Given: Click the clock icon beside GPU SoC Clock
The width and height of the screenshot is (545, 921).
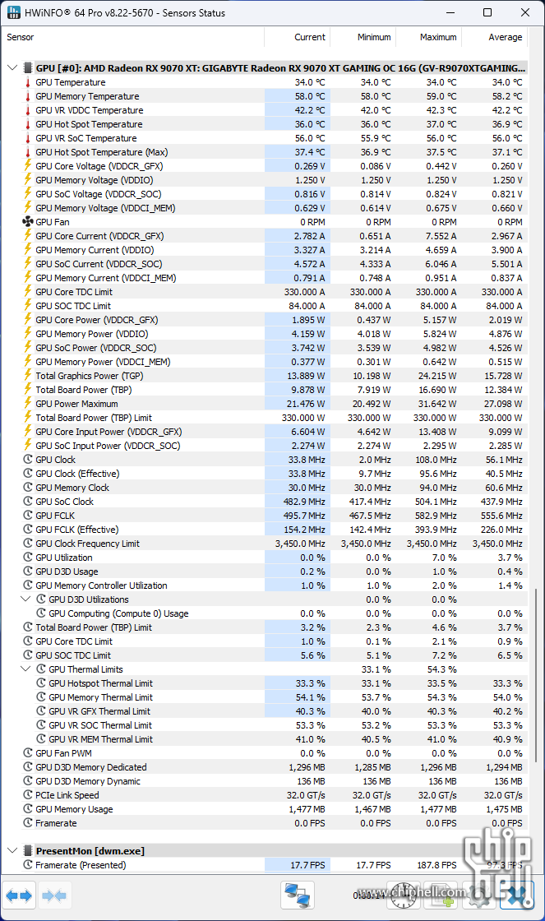Looking at the screenshot, I should pos(28,502).
